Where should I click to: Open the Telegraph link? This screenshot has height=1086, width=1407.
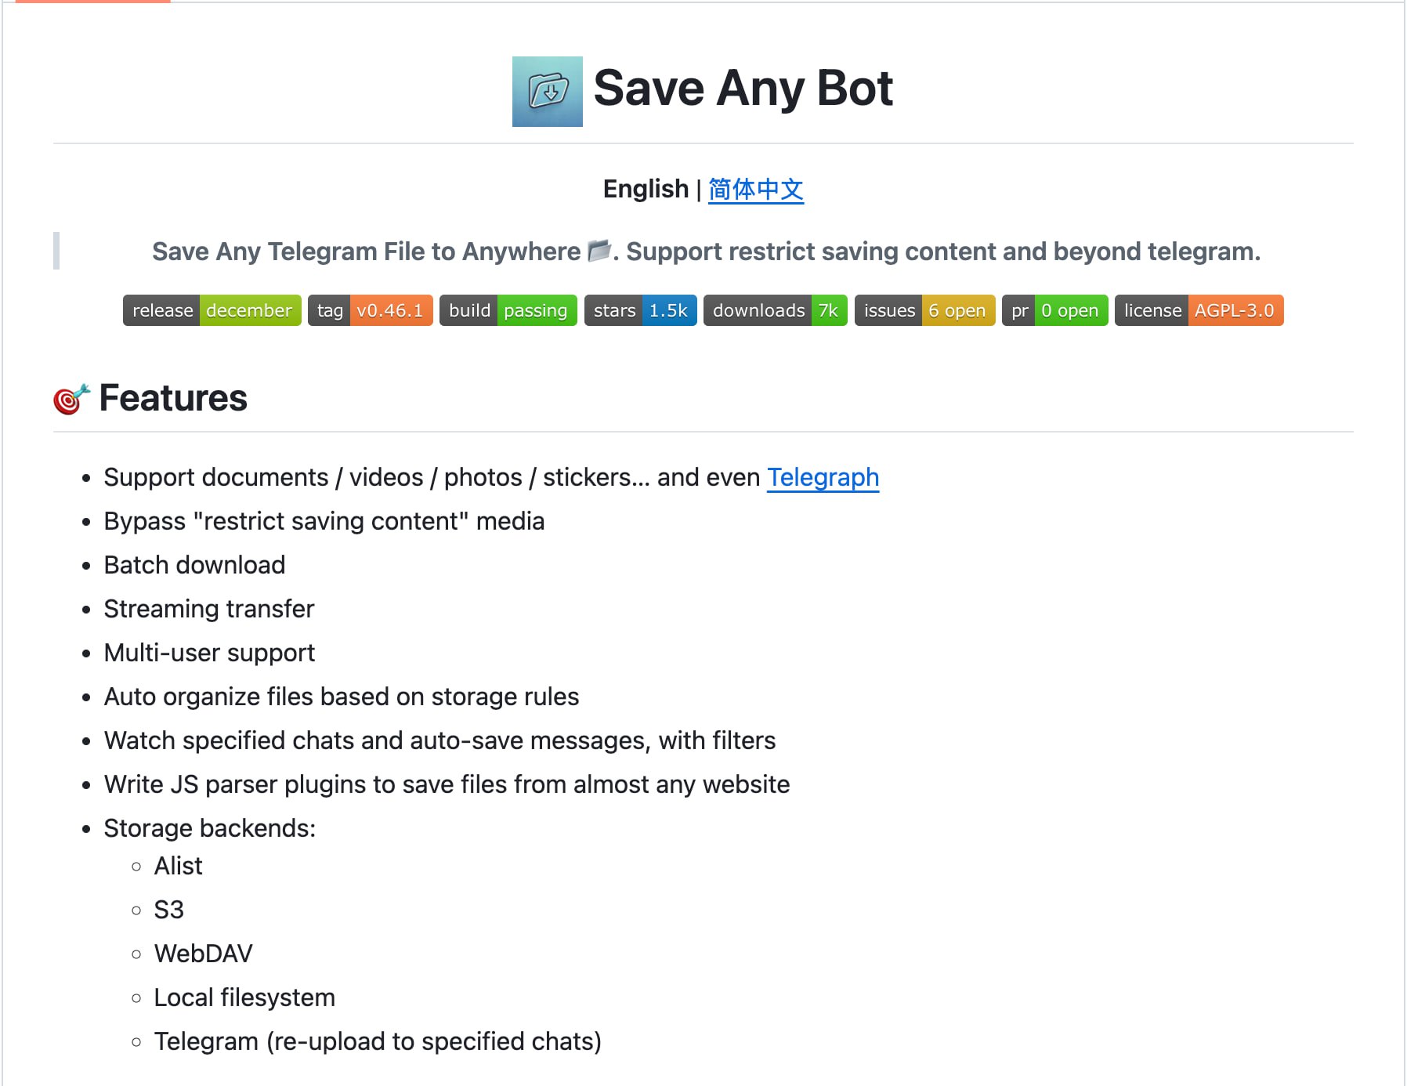pyautogui.click(x=823, y=477)
